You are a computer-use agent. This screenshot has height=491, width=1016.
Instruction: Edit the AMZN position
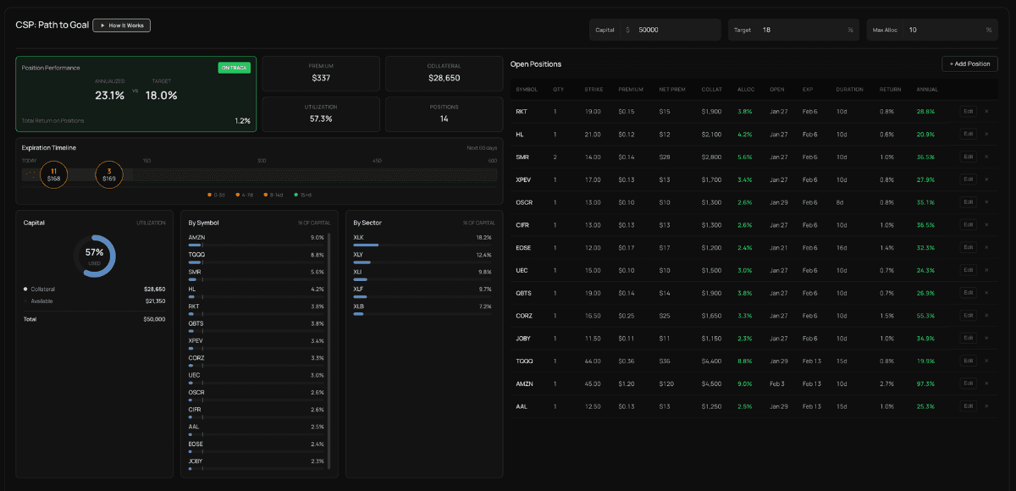coord(969,383)
